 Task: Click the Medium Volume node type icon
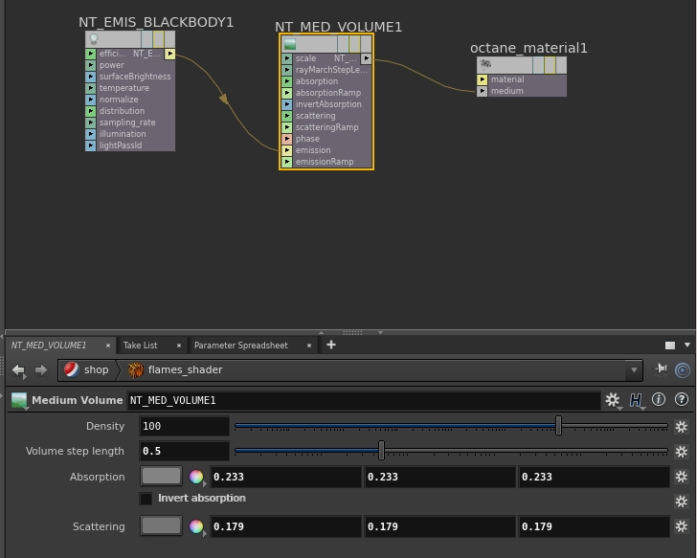[19, 400]
